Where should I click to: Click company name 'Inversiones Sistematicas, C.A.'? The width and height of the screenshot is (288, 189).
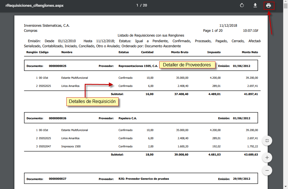point(47,26)
